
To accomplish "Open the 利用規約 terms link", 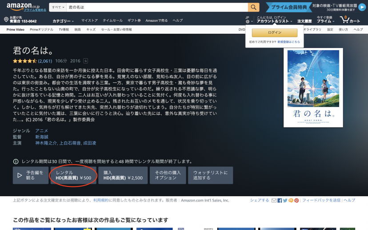I will click(x=101, y=200).
